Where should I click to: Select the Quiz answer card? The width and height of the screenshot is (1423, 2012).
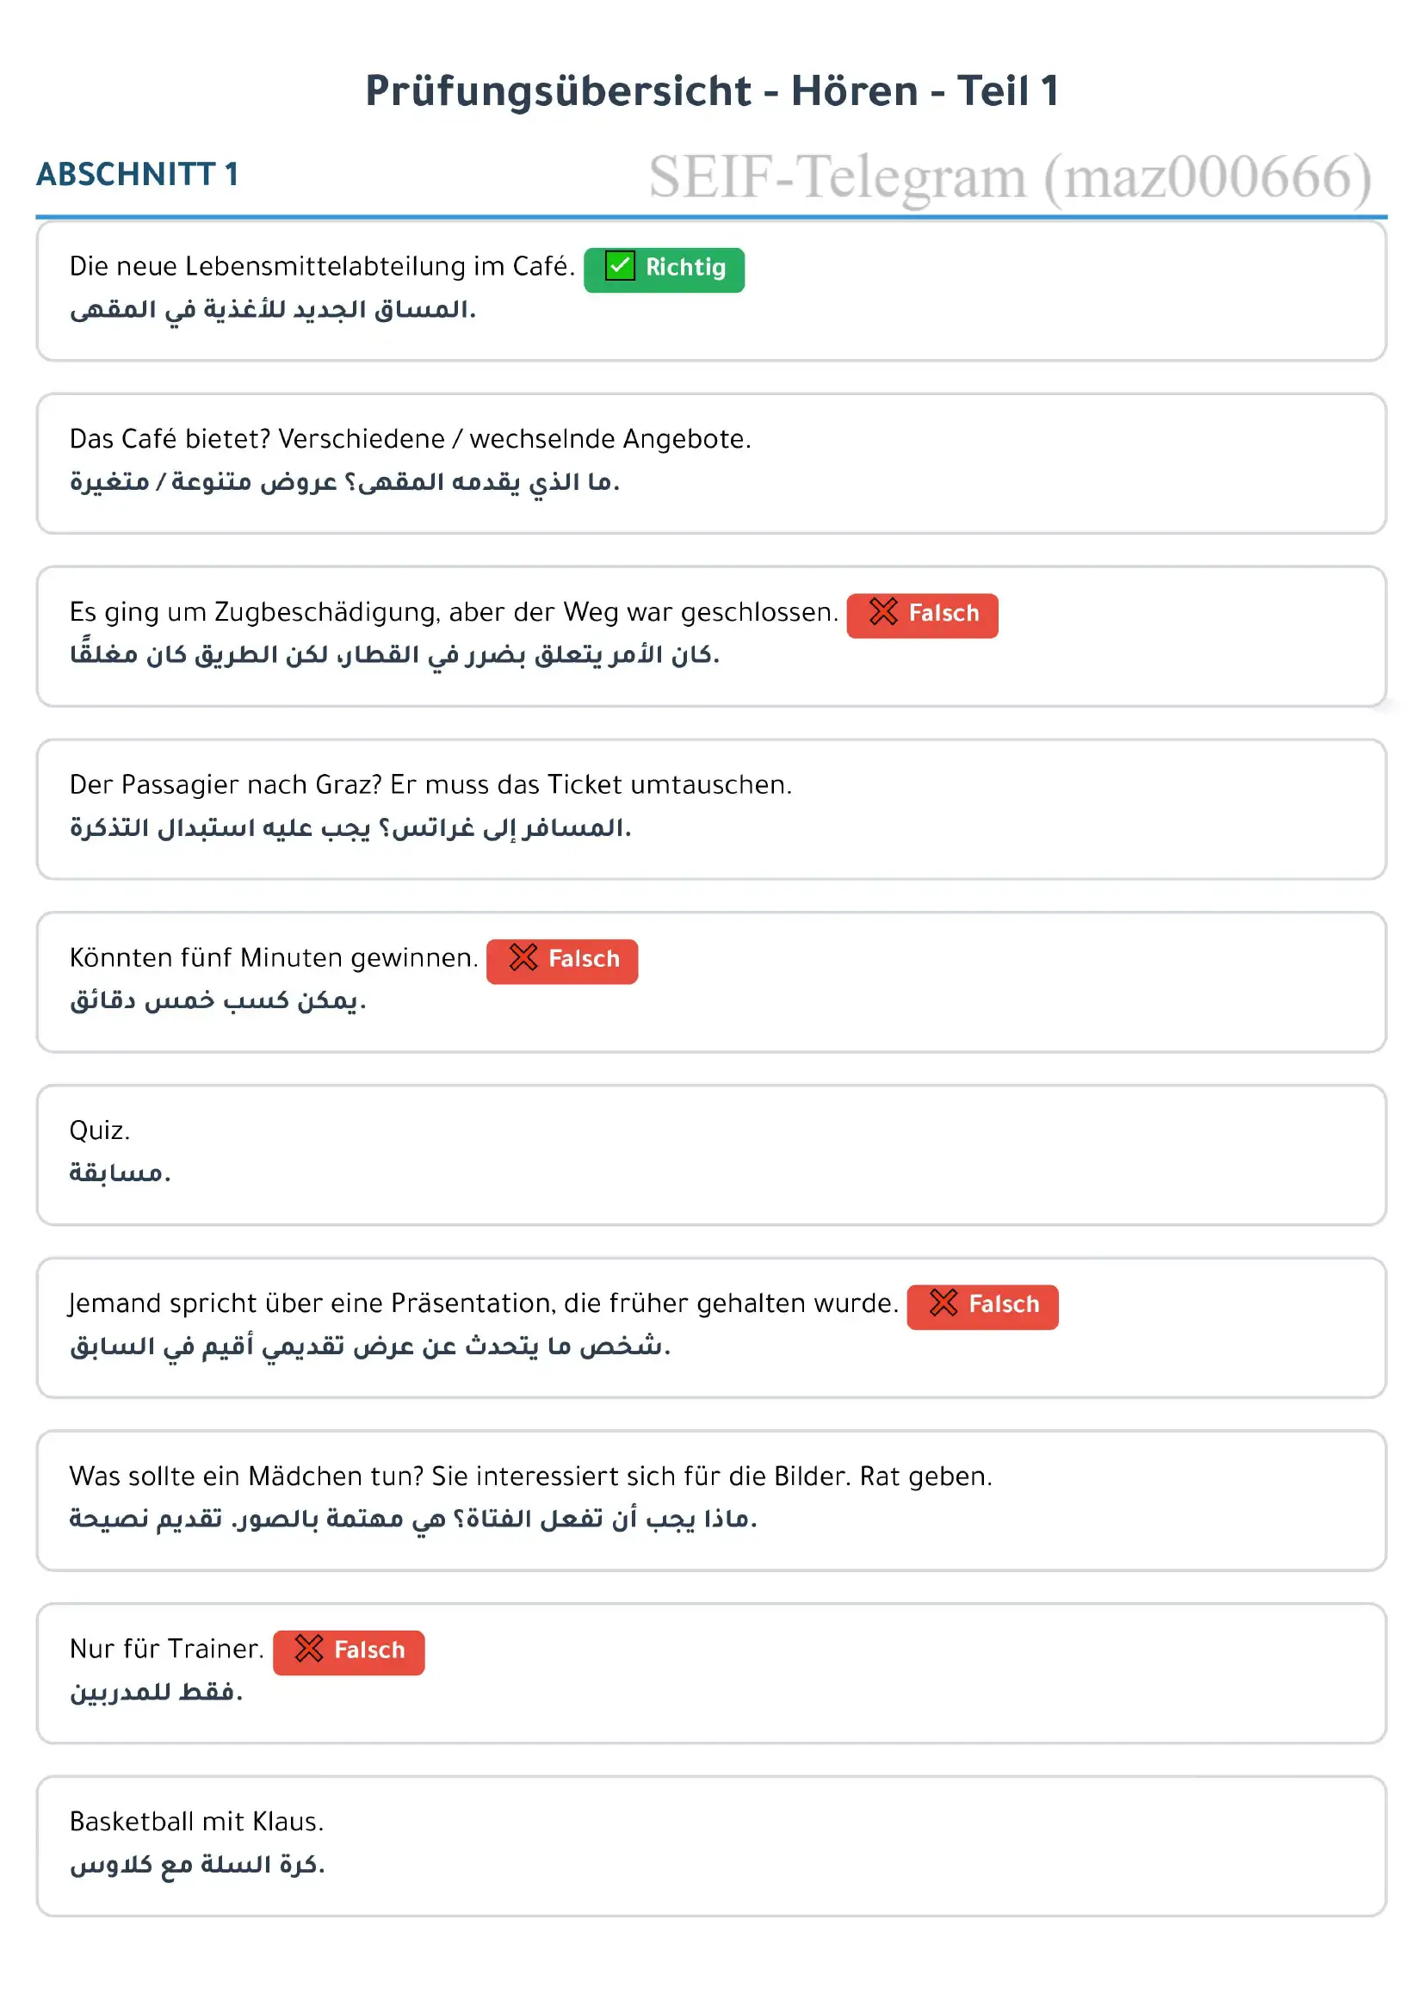point(711,1155)
